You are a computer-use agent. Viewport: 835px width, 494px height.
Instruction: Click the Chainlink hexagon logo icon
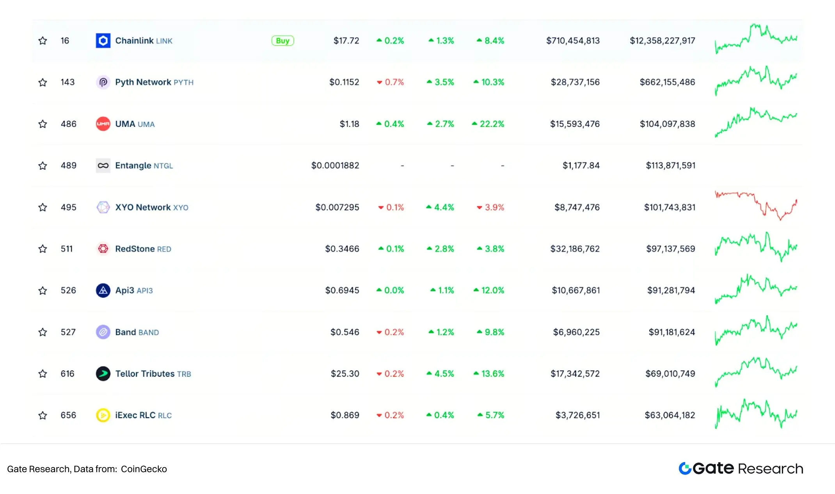click(103, 41)
